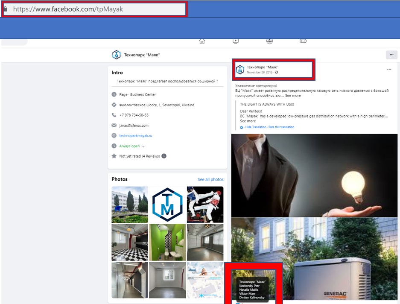Click the name Kozlovsky Petr in the tooltip
Viewport: 400px width, 304px height.
coord(249,286)
